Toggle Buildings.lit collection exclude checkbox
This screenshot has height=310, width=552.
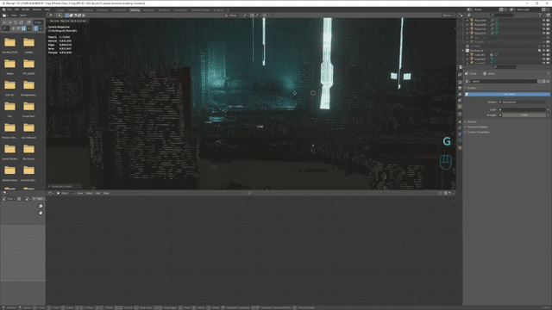pos(539,50)
